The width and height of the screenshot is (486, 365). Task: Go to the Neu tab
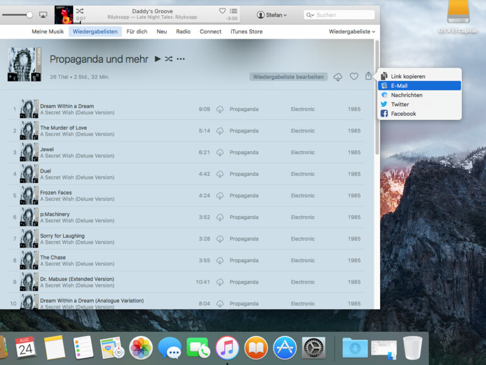[x=162, y=32]
